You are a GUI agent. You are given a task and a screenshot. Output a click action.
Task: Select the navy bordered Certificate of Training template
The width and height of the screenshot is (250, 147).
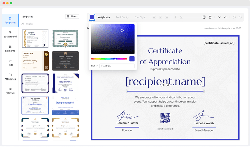(35, 83)
